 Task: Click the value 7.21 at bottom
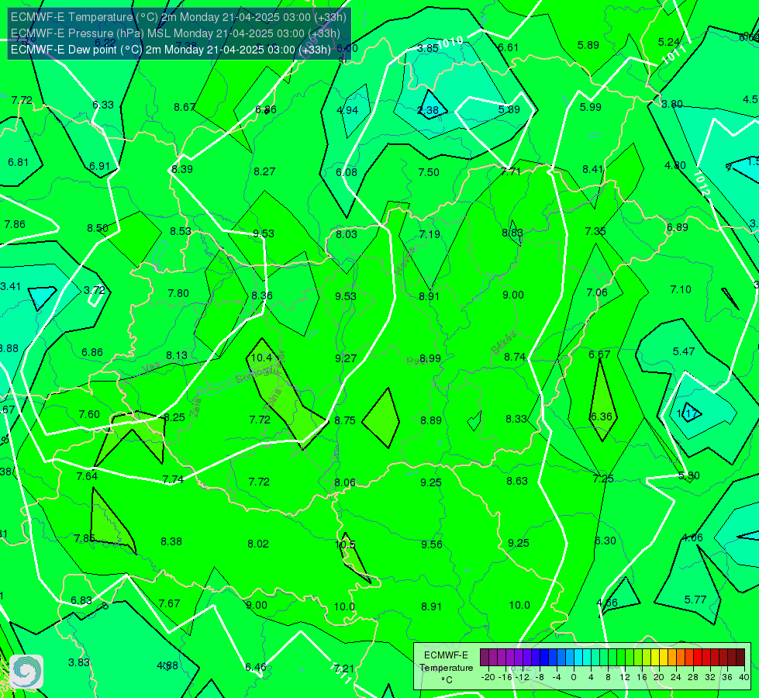343,669
